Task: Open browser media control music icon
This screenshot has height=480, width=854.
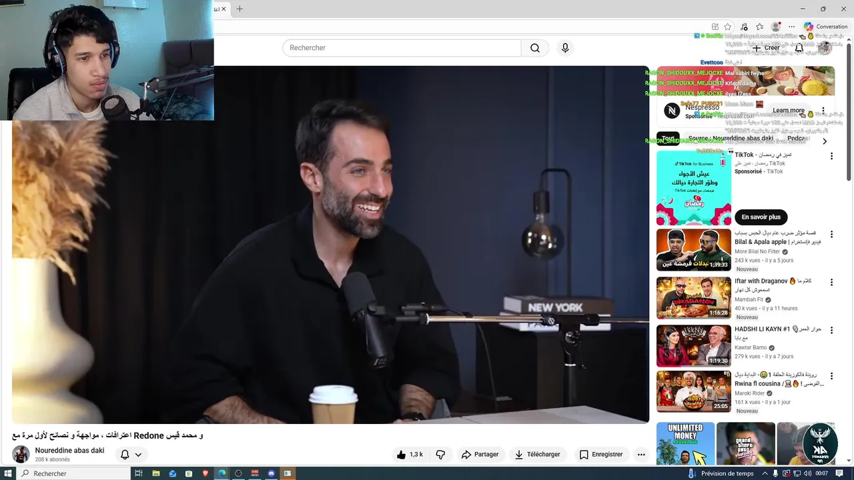Action: point(744,27)
